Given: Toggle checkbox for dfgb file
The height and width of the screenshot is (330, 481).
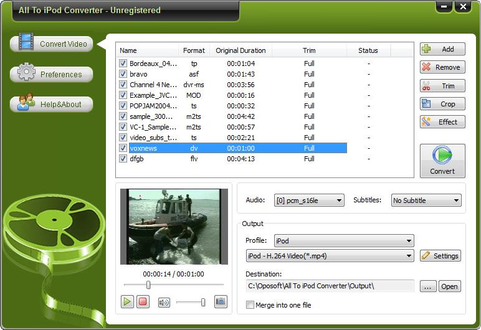Looking at the screenshot, I should tap(123, 159).
